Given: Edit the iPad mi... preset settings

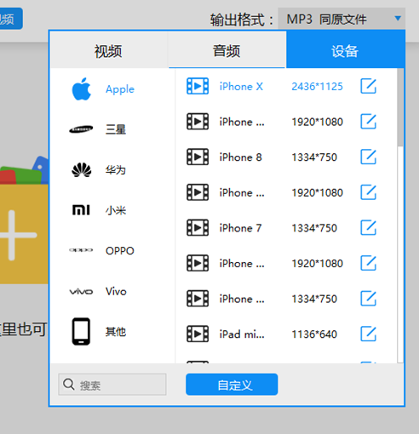Looking at the screenshot, I should [x=369, y=334].
